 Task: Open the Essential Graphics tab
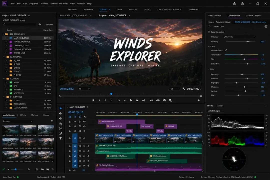point(253,15)
